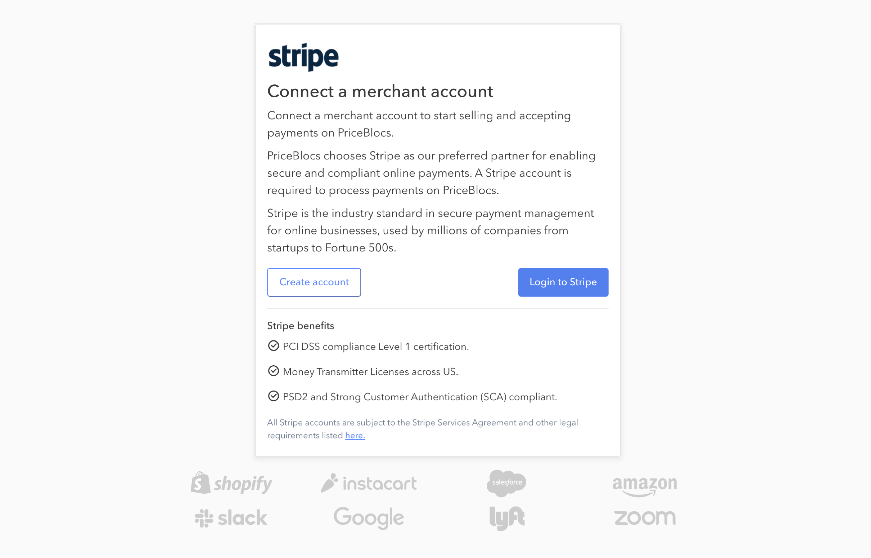The height and width of the screenshot is (558, 871).
Task: Click the Login to Stripe button
Action: [x=562, y=281]
